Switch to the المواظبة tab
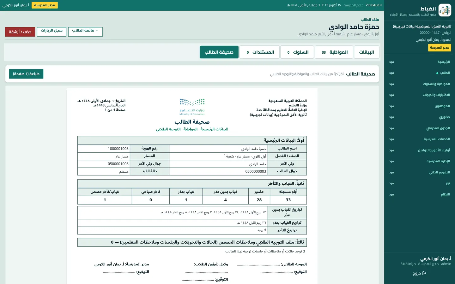 pos(334,52)
